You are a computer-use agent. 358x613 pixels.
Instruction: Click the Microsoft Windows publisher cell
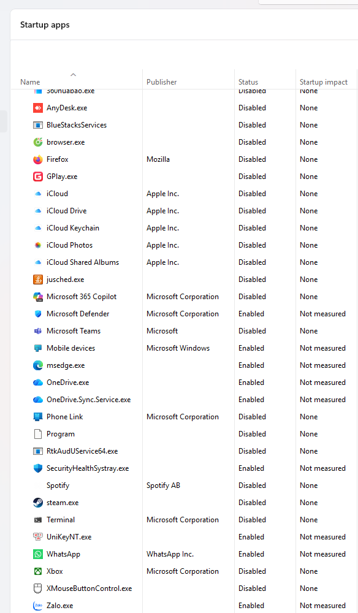coord(178,348)
